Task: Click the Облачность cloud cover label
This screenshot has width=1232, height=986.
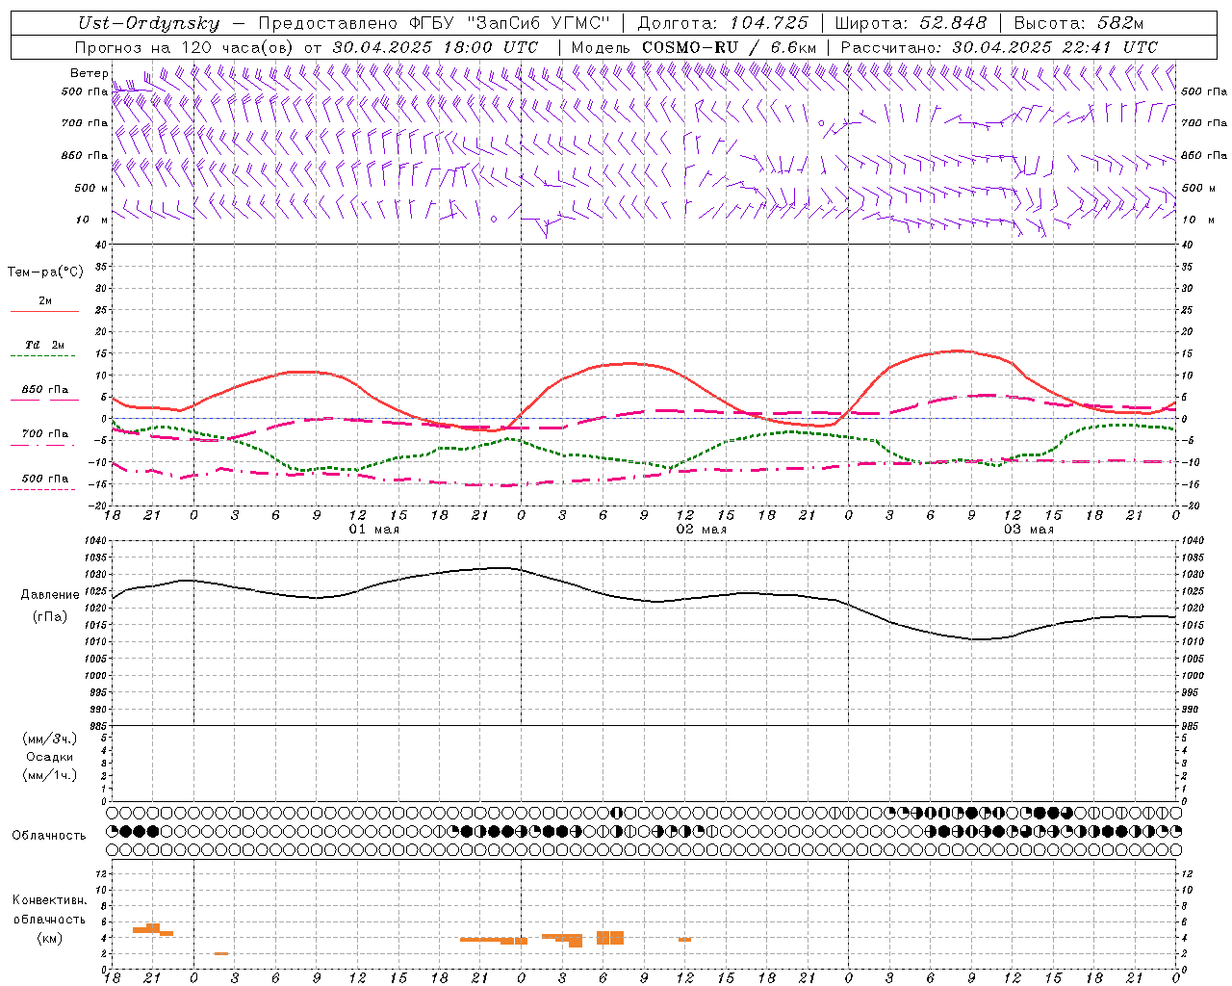Action: click(49, 836)
